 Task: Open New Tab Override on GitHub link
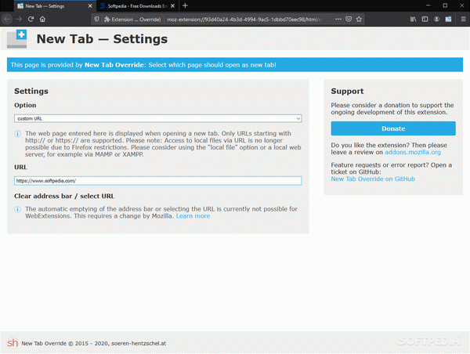[x=373, y=179]
